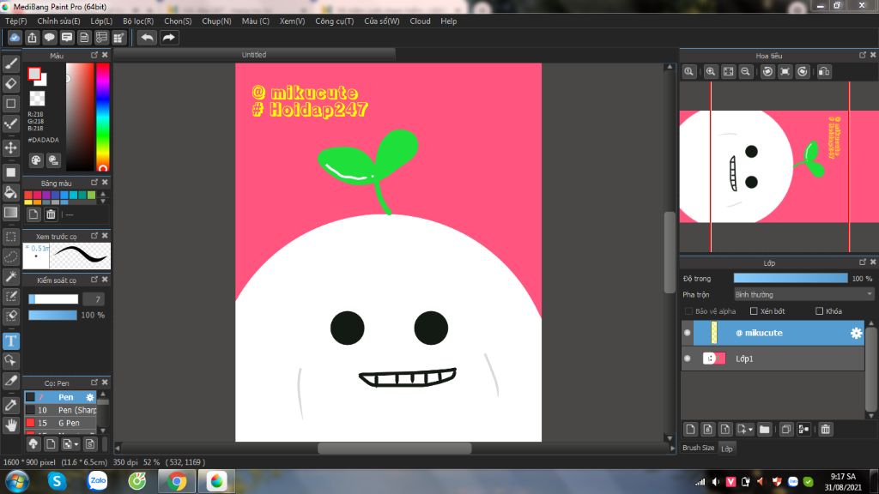Hide the Lớp1 layer

pos(688,358)
